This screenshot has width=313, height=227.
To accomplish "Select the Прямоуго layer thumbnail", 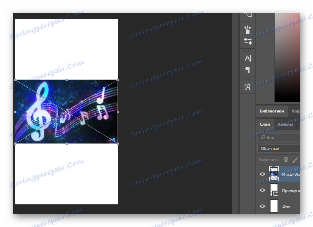I will tap(274, 190).
